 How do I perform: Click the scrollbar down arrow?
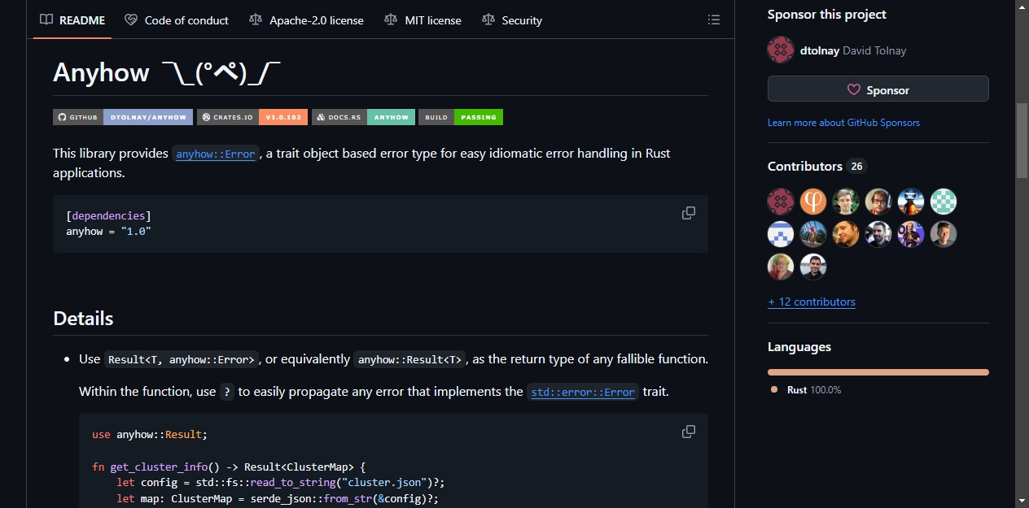[1022, 501]
